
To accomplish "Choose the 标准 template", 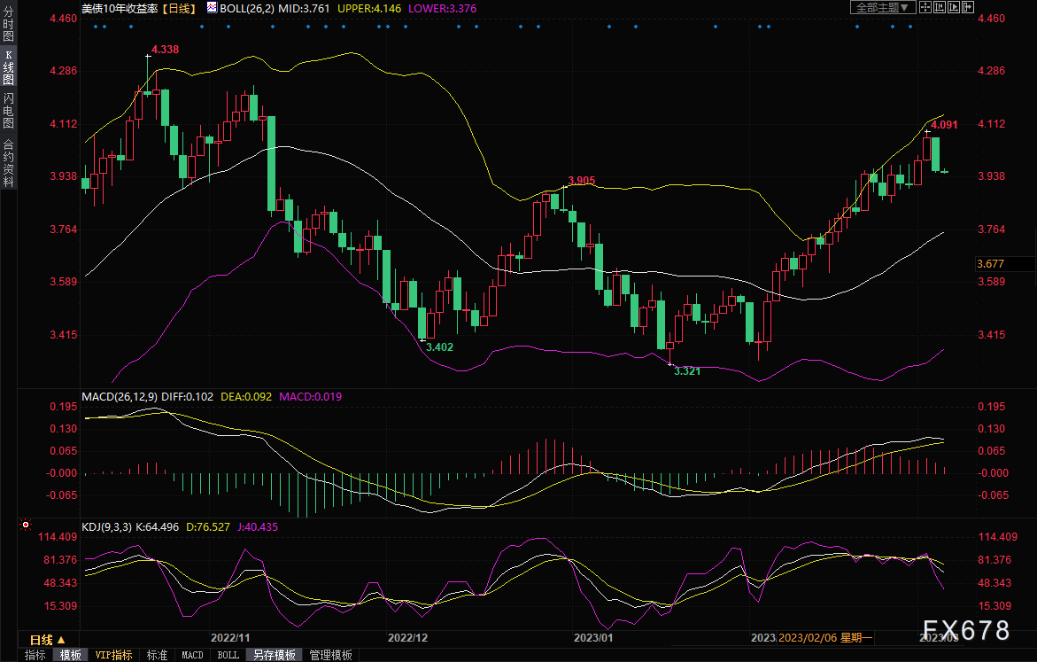I will pos(157,655).
